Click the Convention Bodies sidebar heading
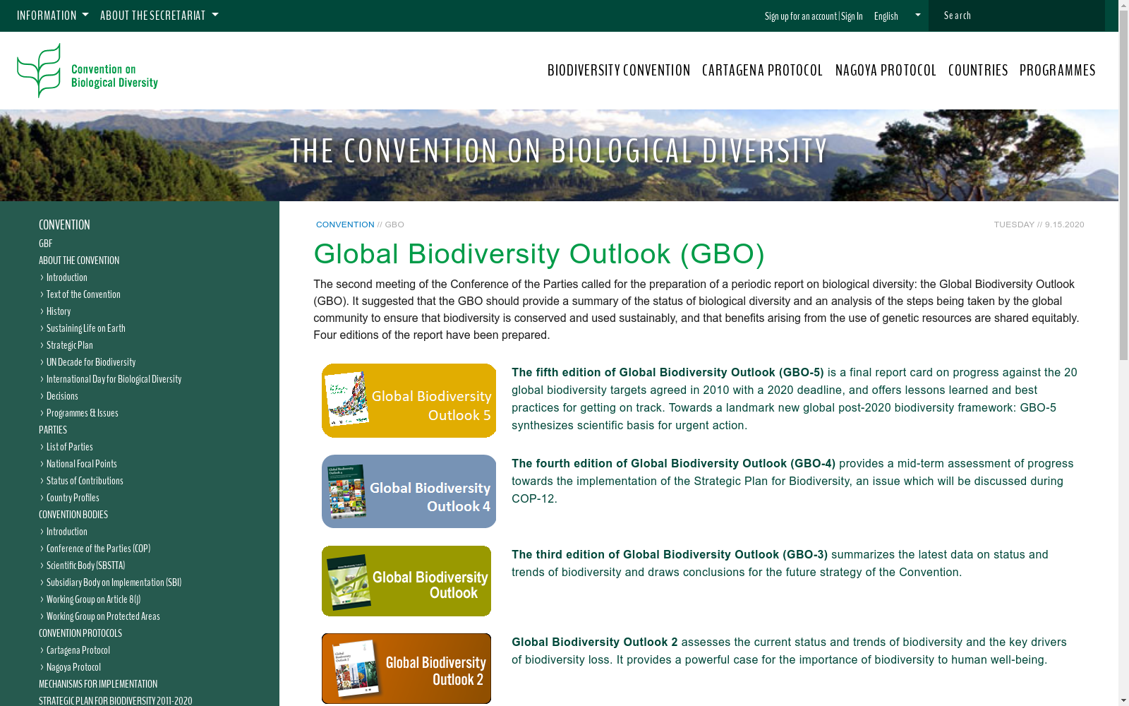Viewport: 1129px width, 706px height. pos(73,515)
